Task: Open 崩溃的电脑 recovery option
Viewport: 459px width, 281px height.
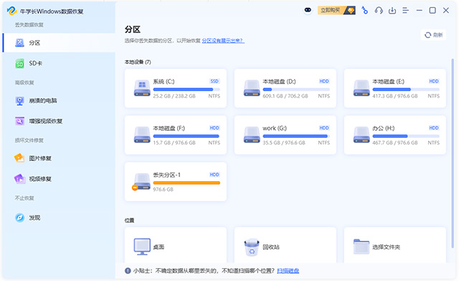Action: pyautogui.click(x=59, y=101)
